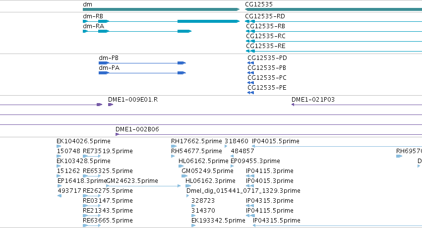Select EST RH17662.5prime
The height and width of the screenshot is (228, 422).
point(196,141)
